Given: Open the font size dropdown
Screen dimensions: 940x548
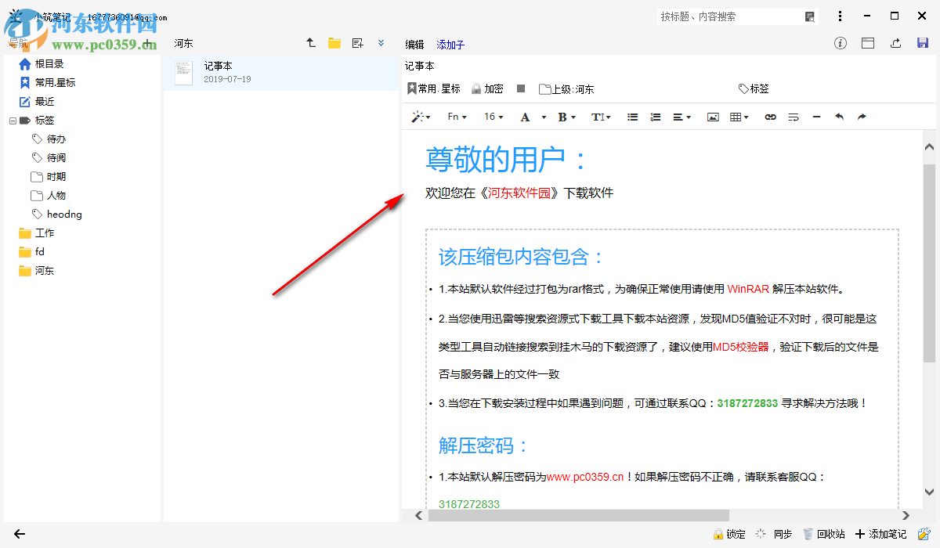Looking at the screenshot, I should click(x=492, y=117).
